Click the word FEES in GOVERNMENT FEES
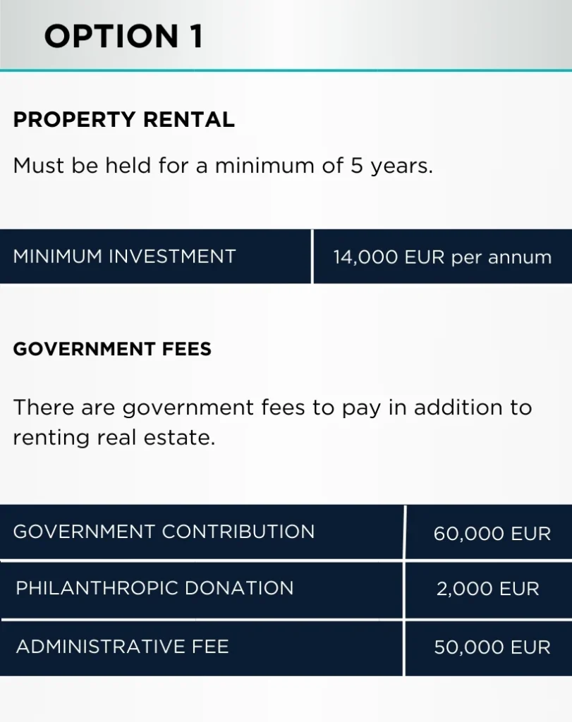 click(186, 349)
